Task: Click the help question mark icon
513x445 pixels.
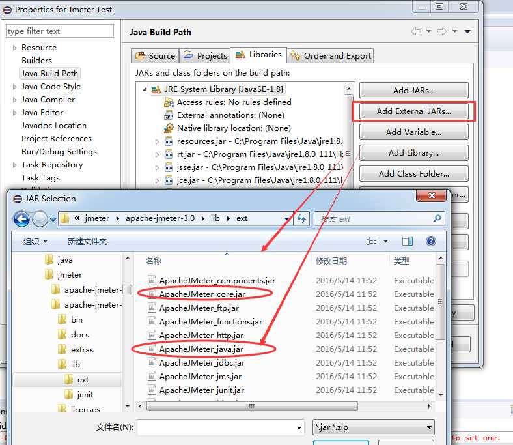Action: (x=431, y=241)
